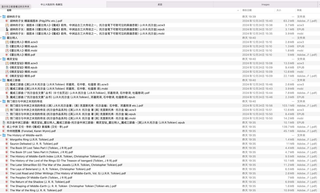Sort by 大小 column header
The height and width of the screenshot is (193, 320).
278,10
